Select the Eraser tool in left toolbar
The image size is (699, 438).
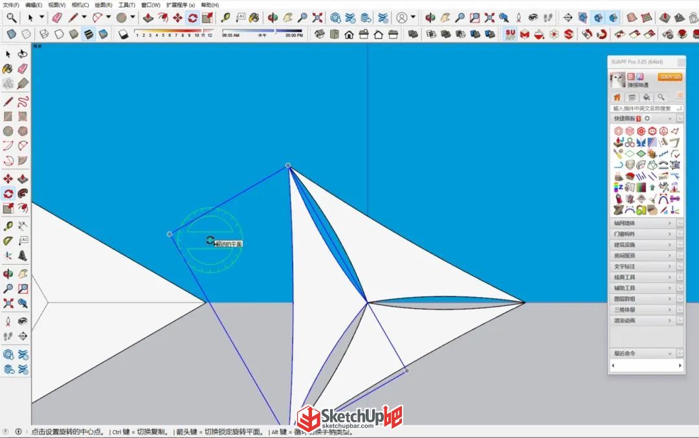(x=23, y=69)
